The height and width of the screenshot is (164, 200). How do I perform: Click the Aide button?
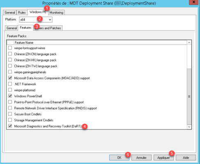coord(186,157)
